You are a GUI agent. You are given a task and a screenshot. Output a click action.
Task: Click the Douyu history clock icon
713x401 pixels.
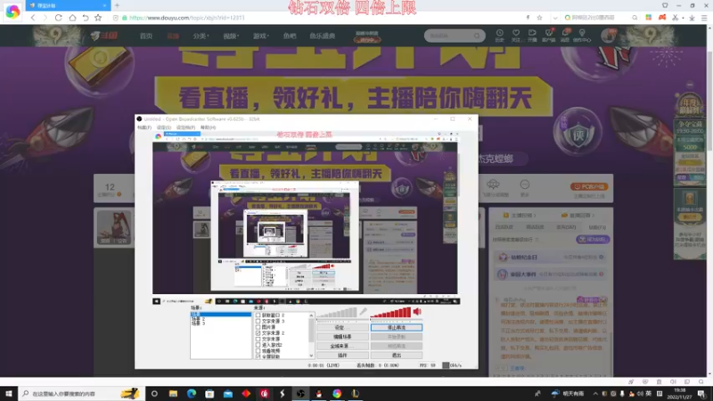[x=499, y=35]
